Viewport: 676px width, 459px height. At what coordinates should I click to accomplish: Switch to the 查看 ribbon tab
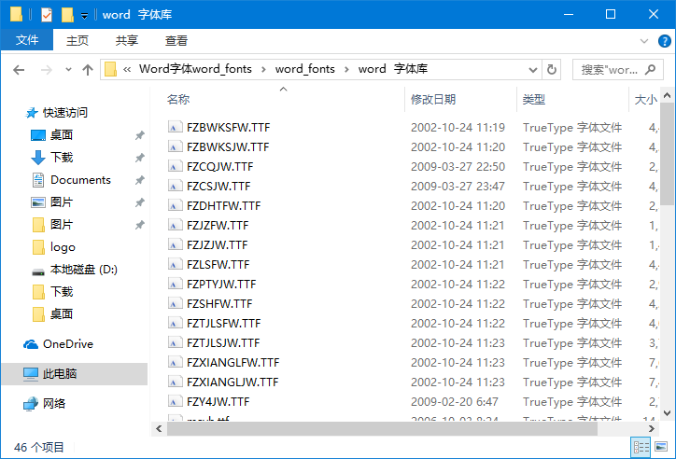pos(176,40)
